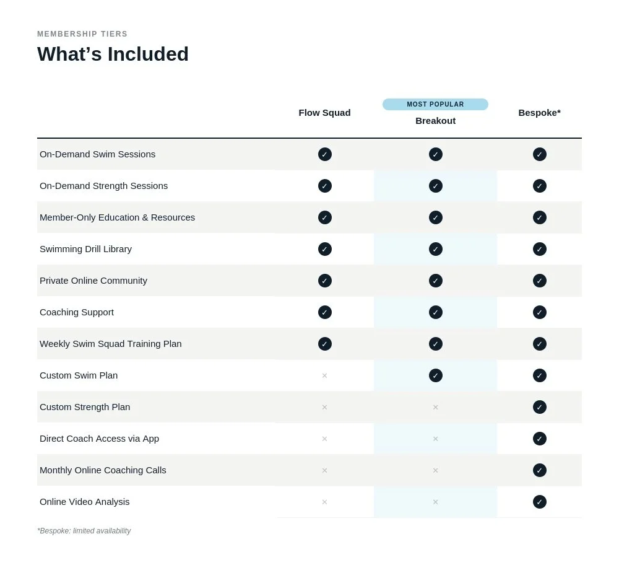619x565 pixels.
Task: Click Bespoke checkmark for Online Video Analysis
Action: [539, 502]
